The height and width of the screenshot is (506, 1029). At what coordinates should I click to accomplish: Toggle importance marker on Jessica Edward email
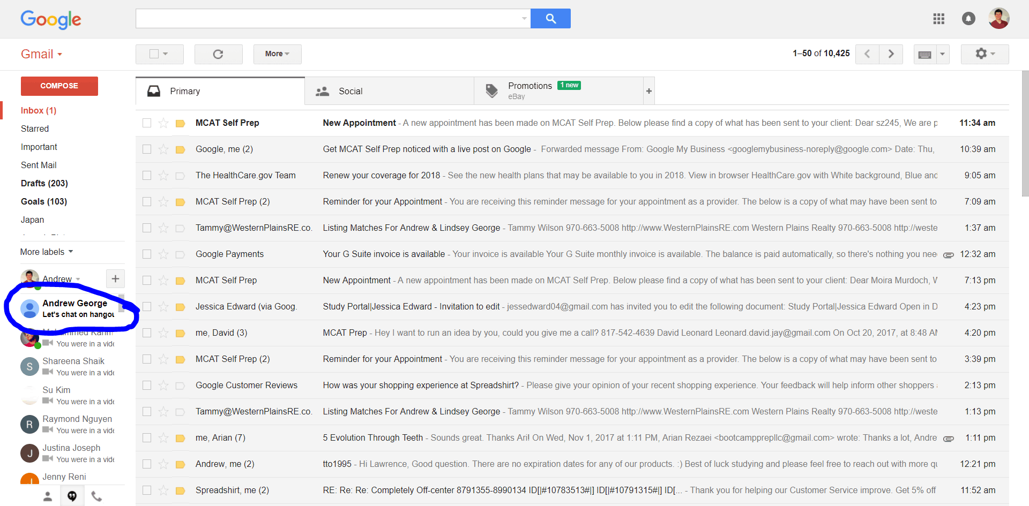pyautogui.click(x=181, y=307)
